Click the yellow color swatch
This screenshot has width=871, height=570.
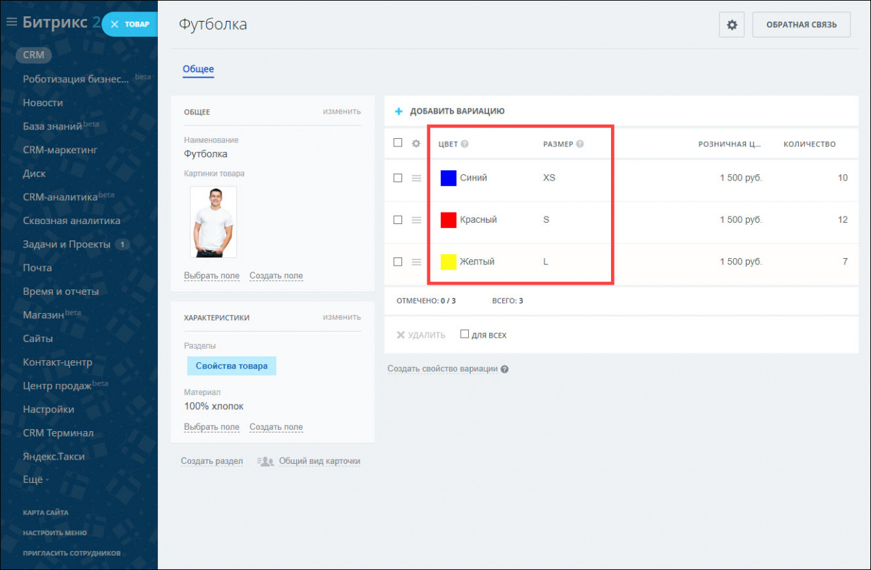(x=448, y=262)
